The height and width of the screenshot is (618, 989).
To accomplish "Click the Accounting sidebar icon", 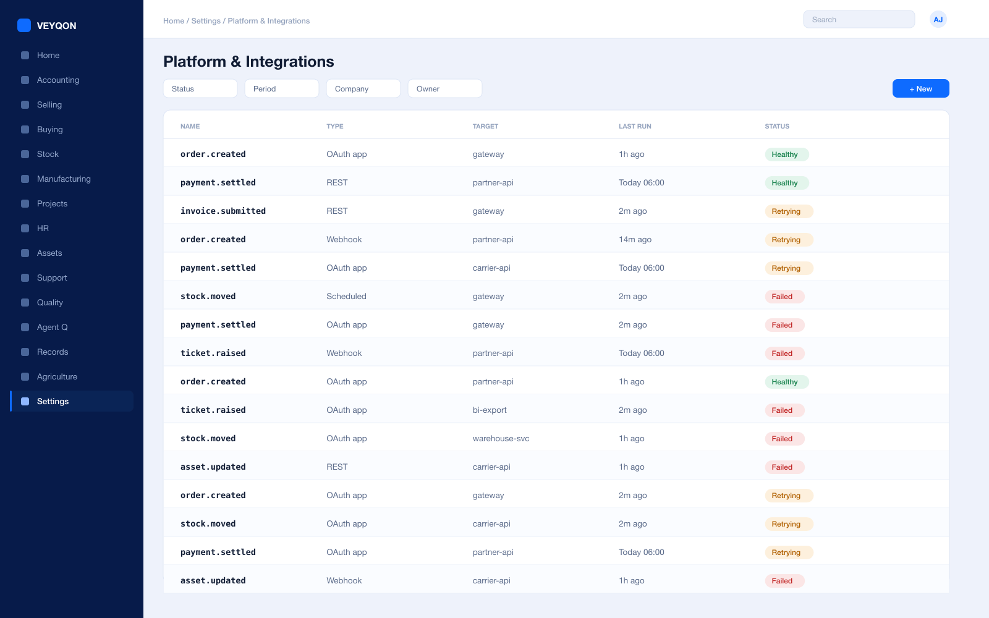I will click(x=25, y=80).
